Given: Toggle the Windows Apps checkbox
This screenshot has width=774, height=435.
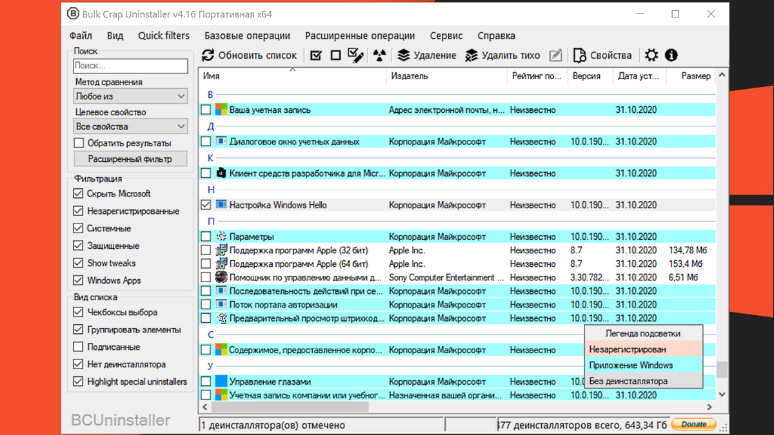Looking at the screenshot, I should tap(78, 280).
